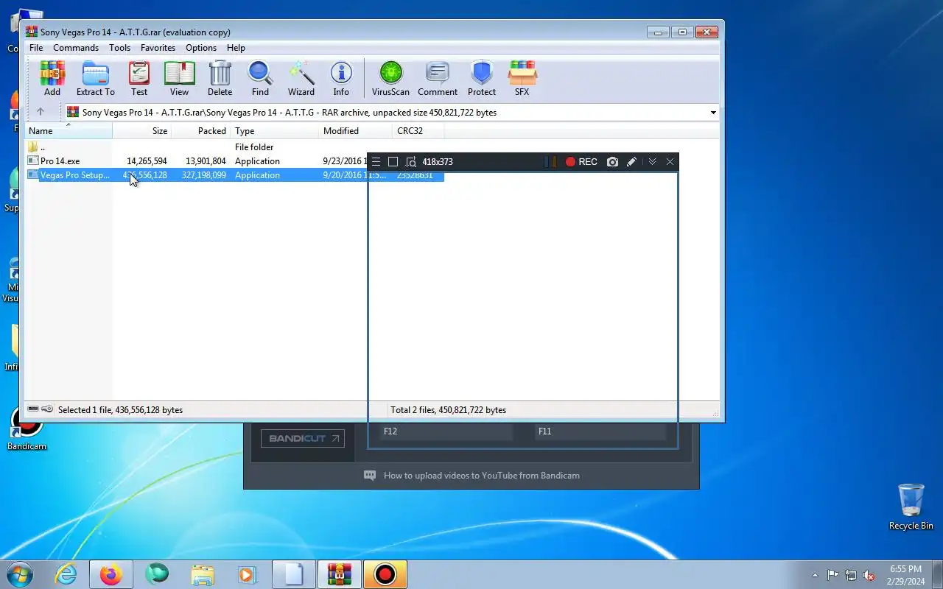This screenshot has height=589, width=943.
Task: Click the F12 hotkey field in Bandicam
Action: point(446,431)
